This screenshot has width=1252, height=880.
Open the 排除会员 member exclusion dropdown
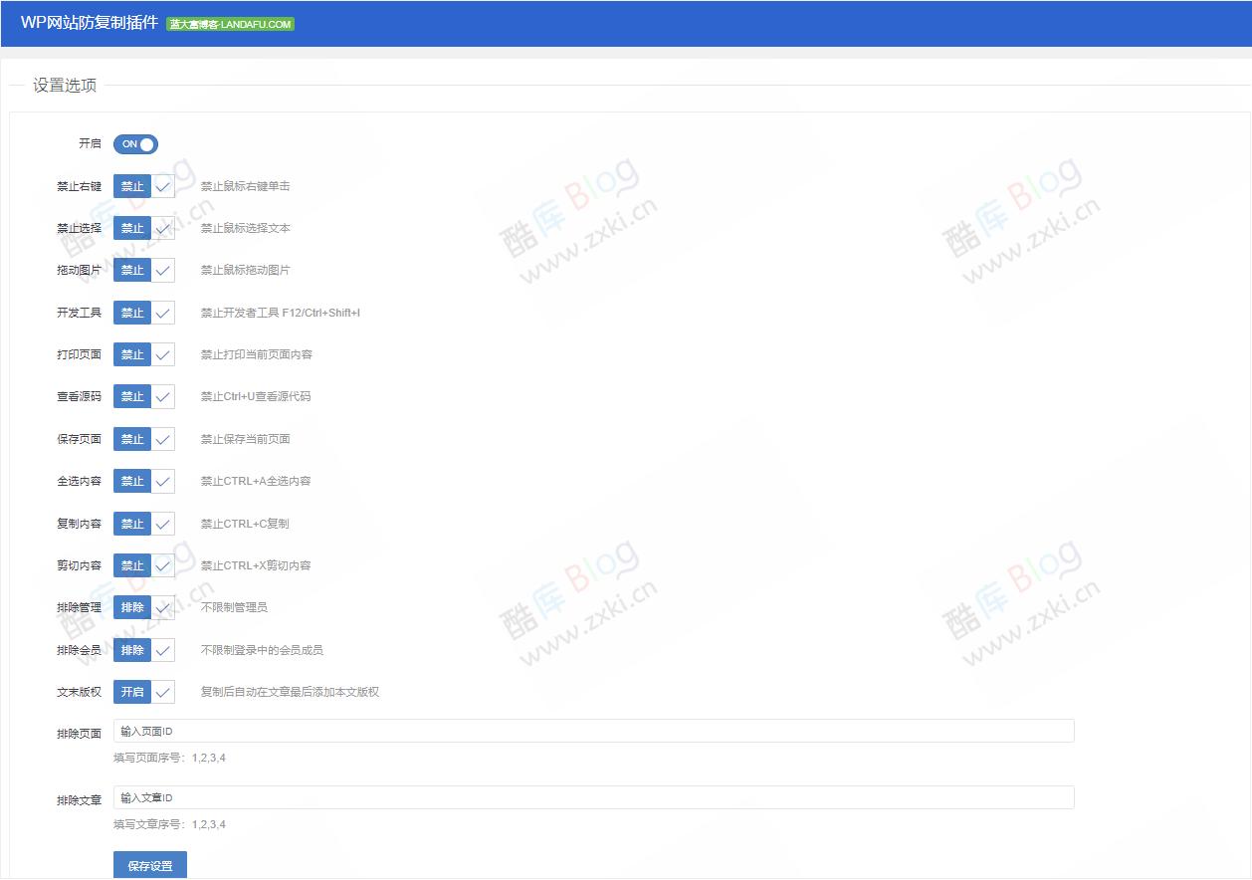143,649
